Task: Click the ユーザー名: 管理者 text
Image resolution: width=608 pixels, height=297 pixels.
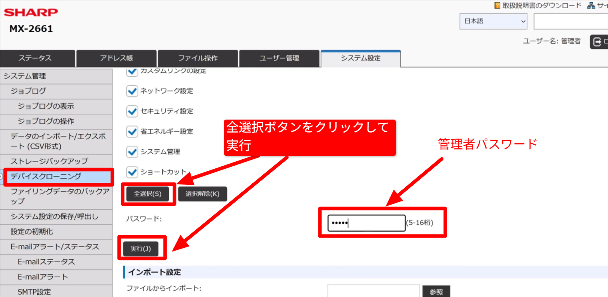Action: click(x=551, y=41)
